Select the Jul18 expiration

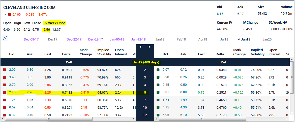(x=224, y=39)
